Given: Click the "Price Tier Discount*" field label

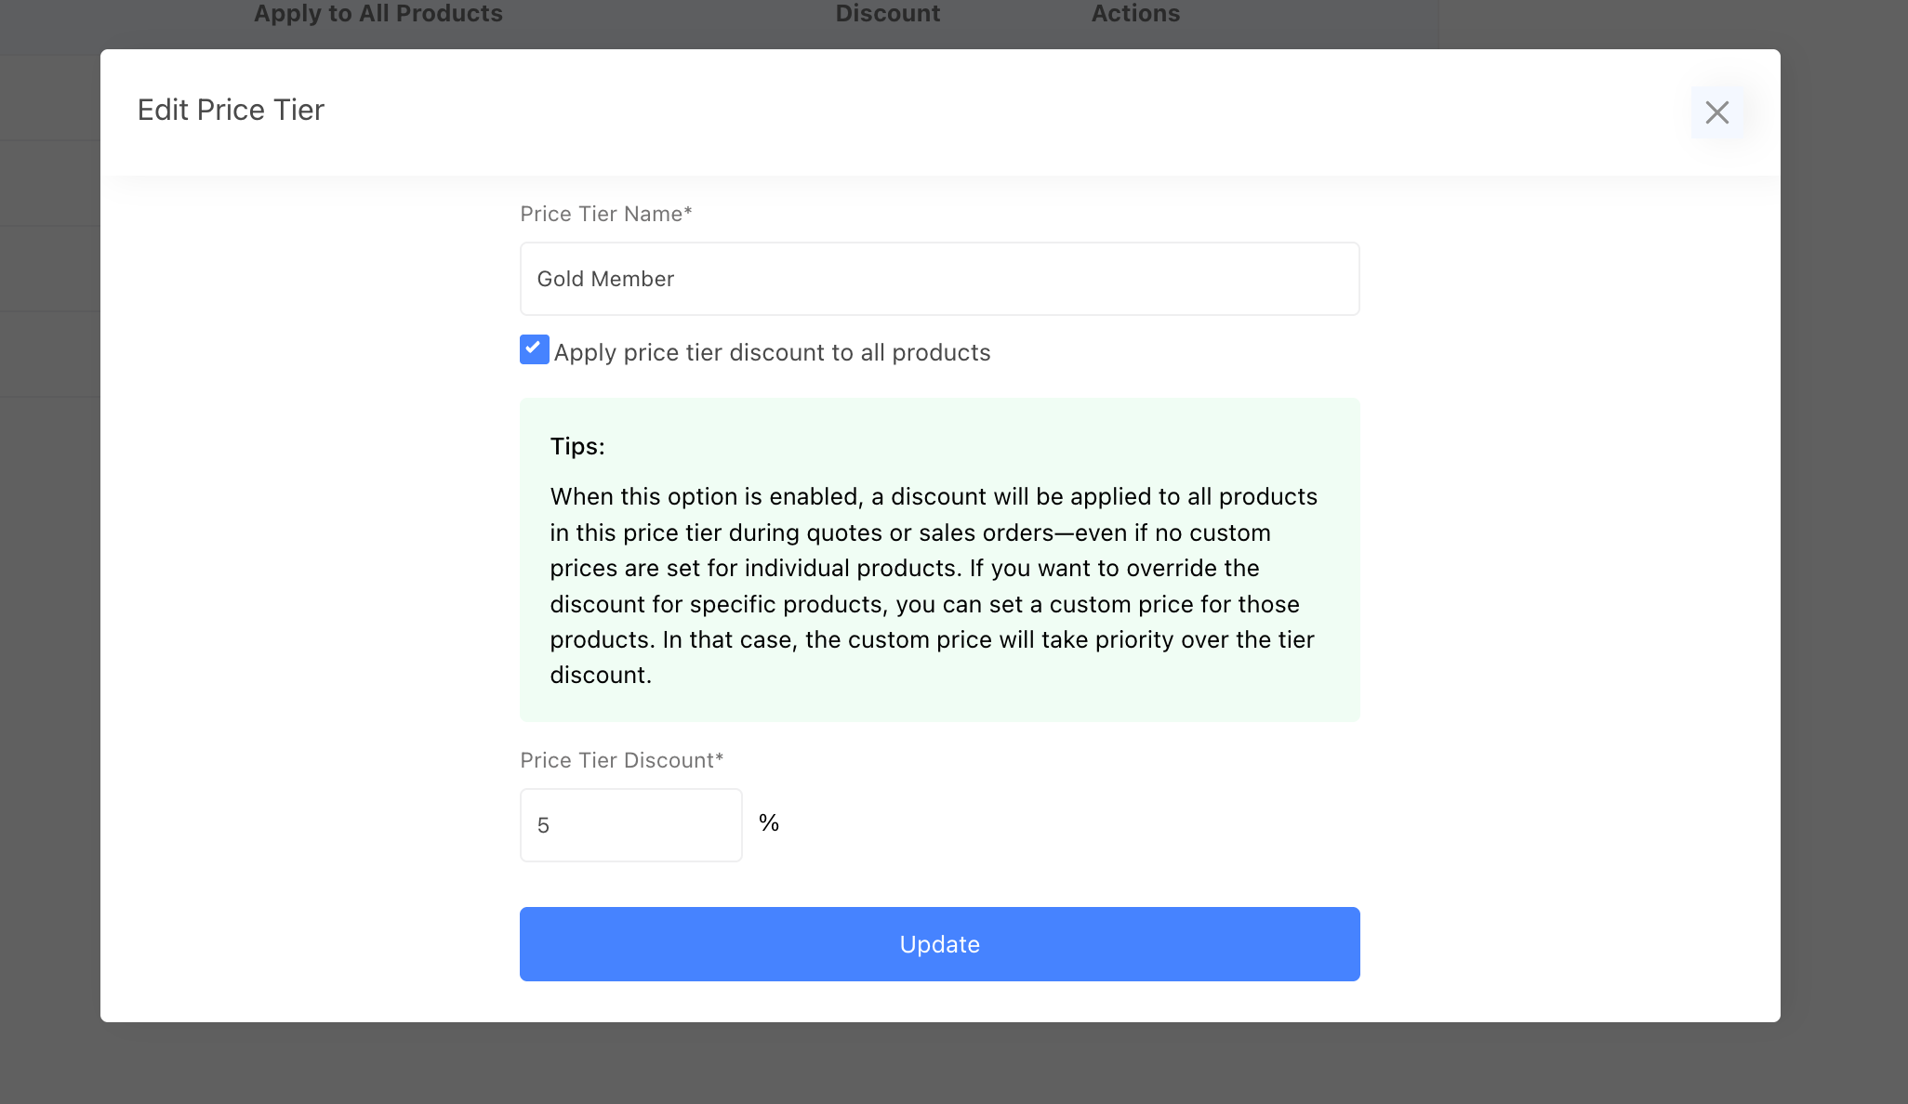Looking at the screenshot, I should pos(621,761).
